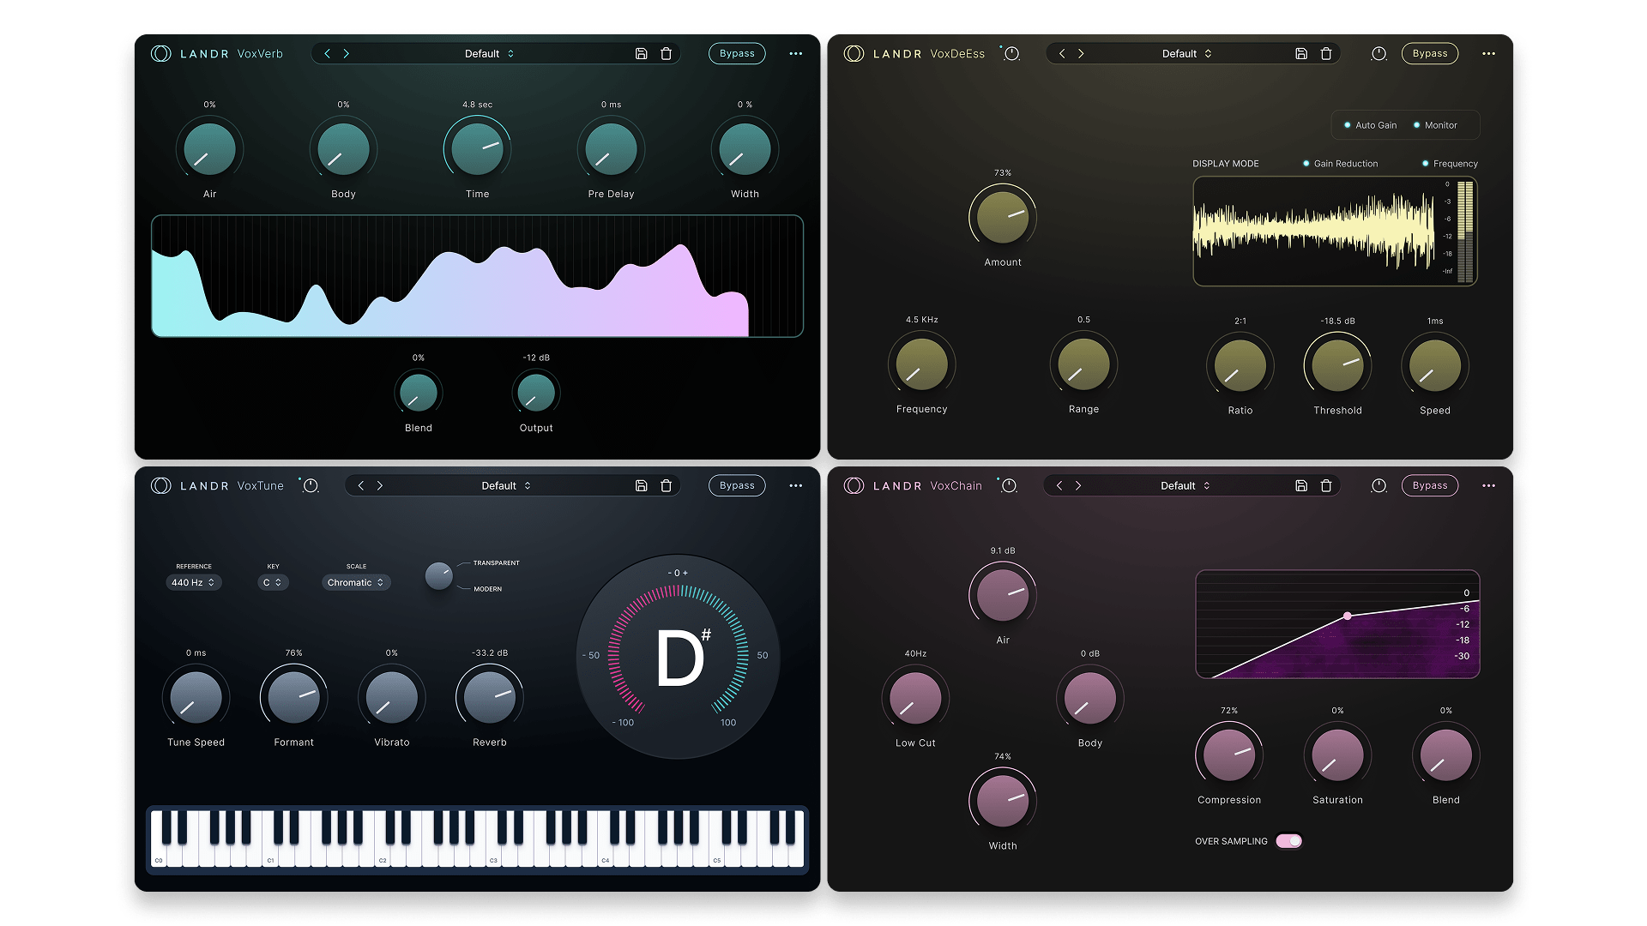The width and height of the screenshot is (1647, 926).
Task: Click Bypass on the VoxDeEss plugin
Action: click(1429, 53)
